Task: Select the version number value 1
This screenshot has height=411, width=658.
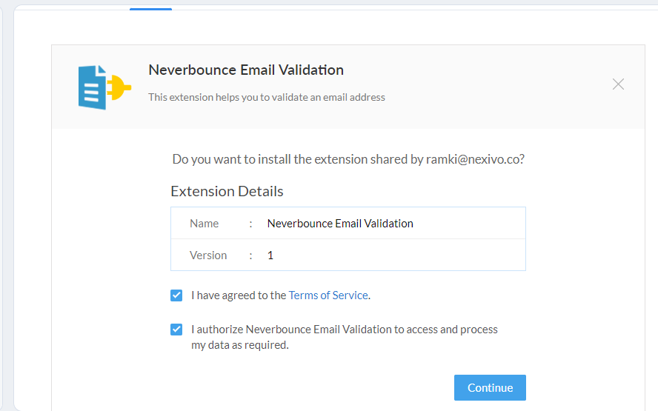Action: 270,255
